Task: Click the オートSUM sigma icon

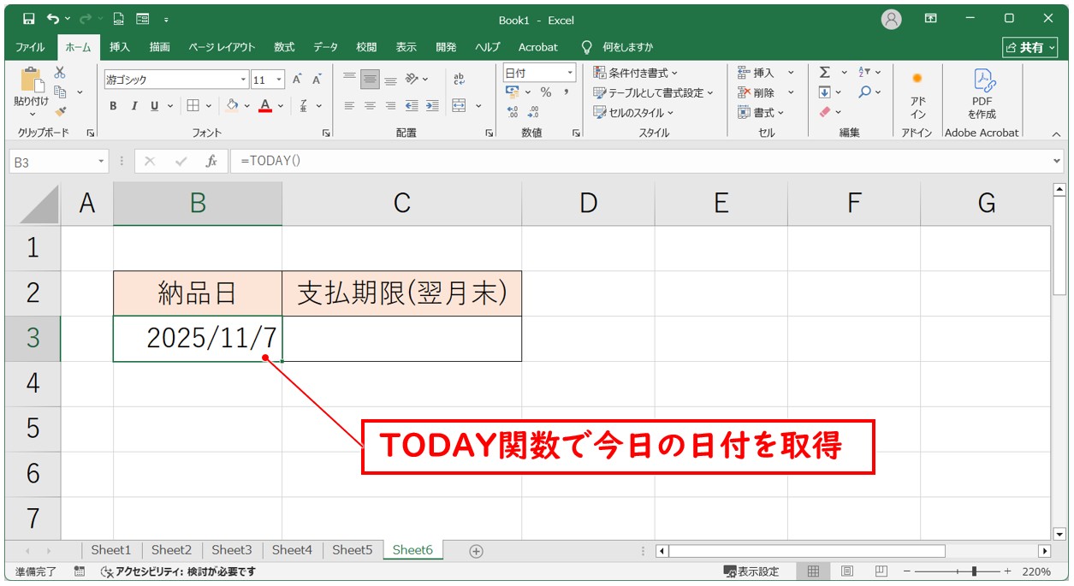Action: [x=824, y=72]
